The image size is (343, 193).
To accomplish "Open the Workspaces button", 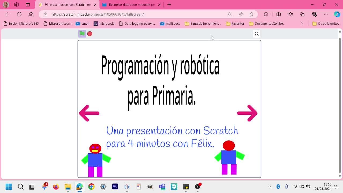I will 17,5.
